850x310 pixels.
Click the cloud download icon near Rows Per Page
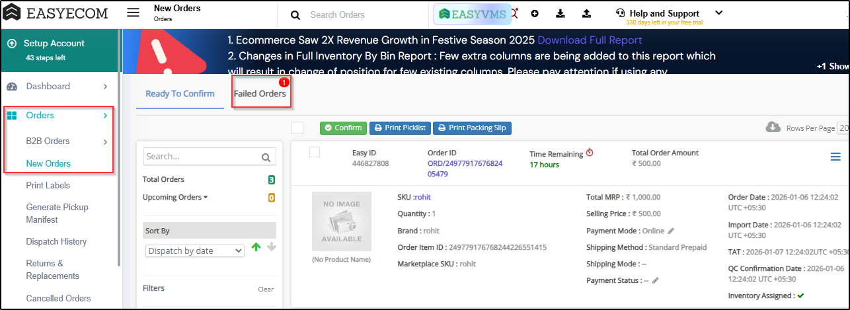click(772, 128)
